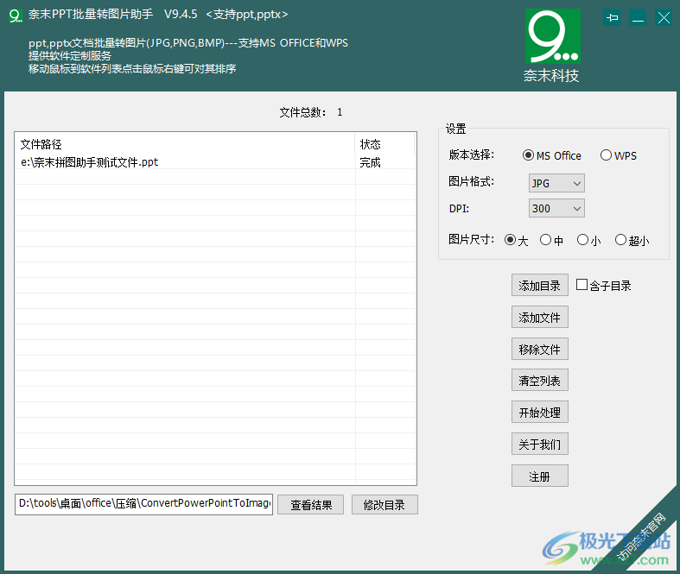
Task: Open 关于我们 about button
Action: tap(539, 444)
